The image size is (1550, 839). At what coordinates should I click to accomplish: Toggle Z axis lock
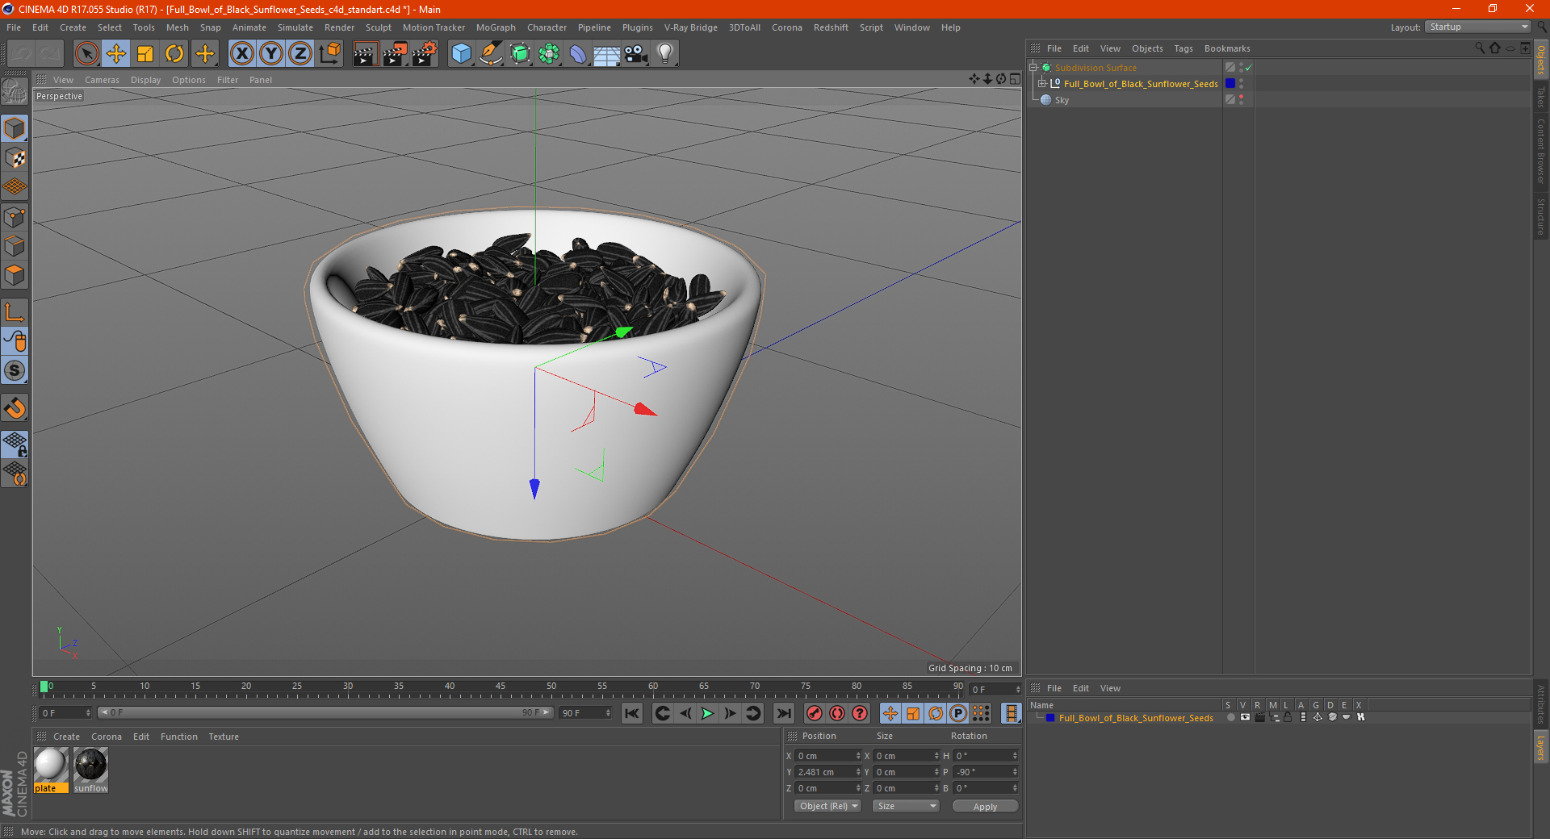point(300,54)
